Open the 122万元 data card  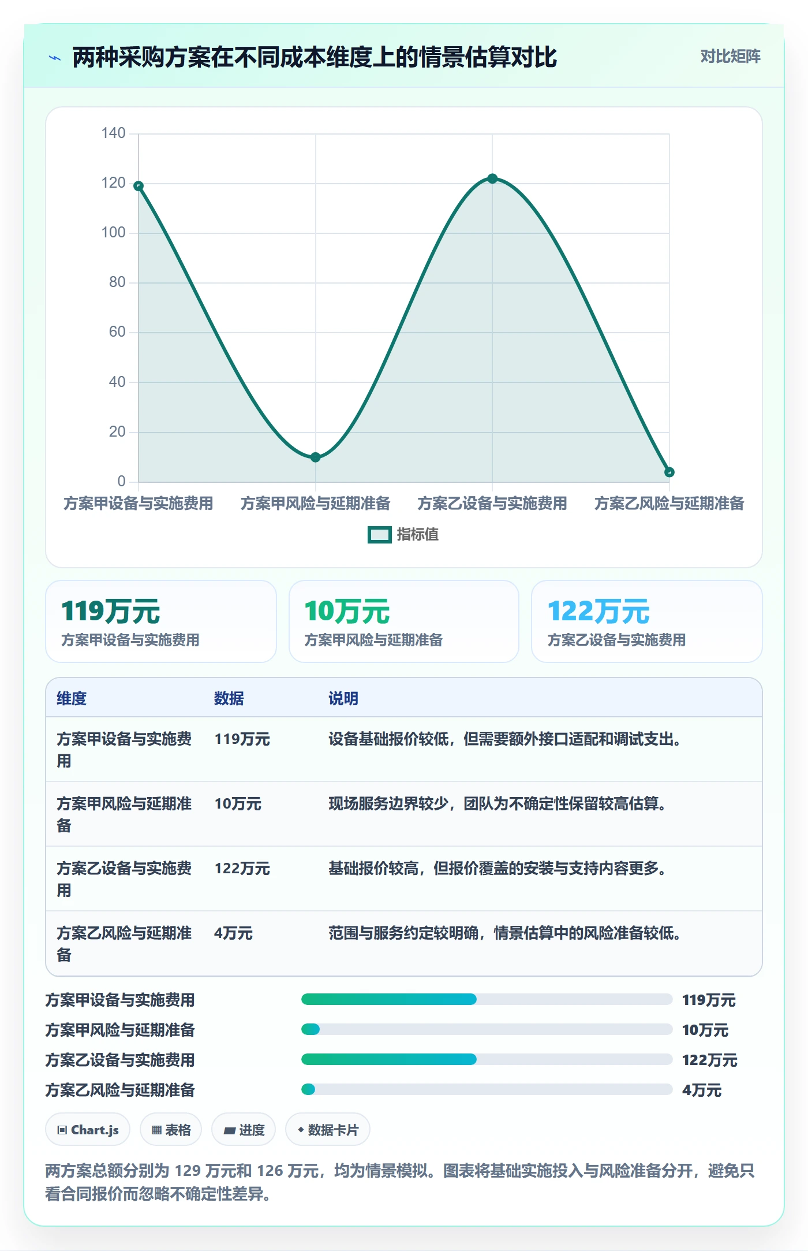click(647, 621)
